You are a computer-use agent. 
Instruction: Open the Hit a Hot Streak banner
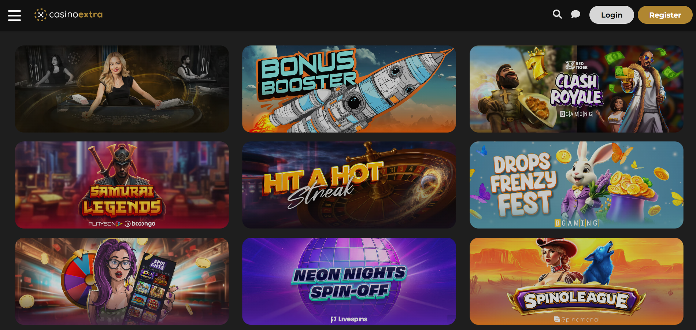[x=349, y=185]
